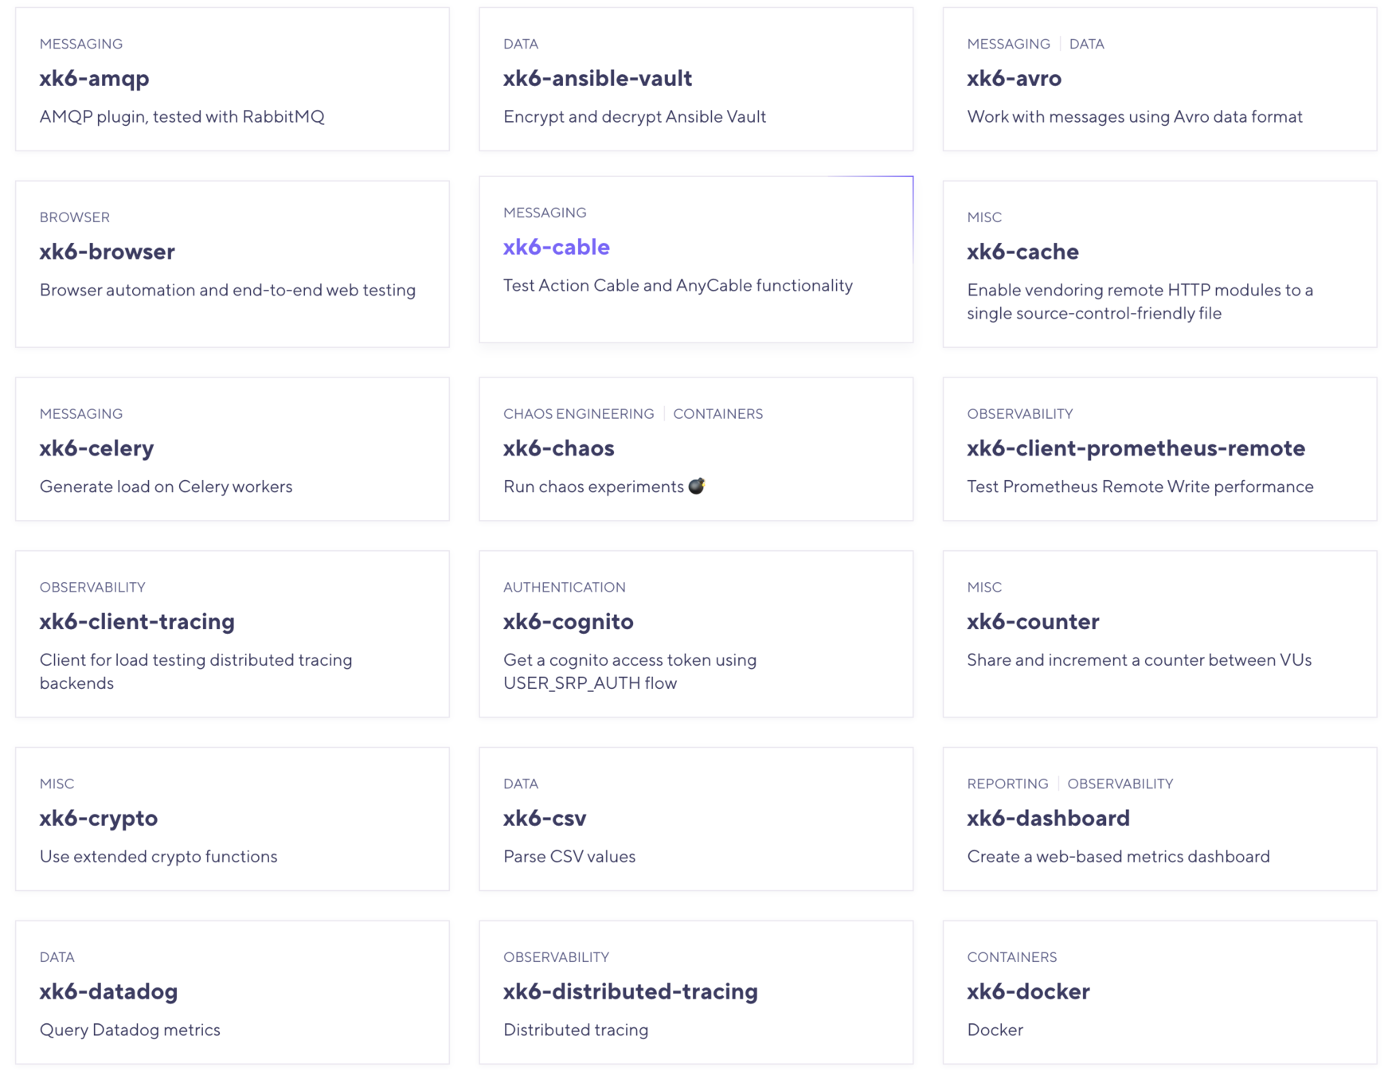Click MESSAGING label on xk6-celery card

click(x=81, y=414)
